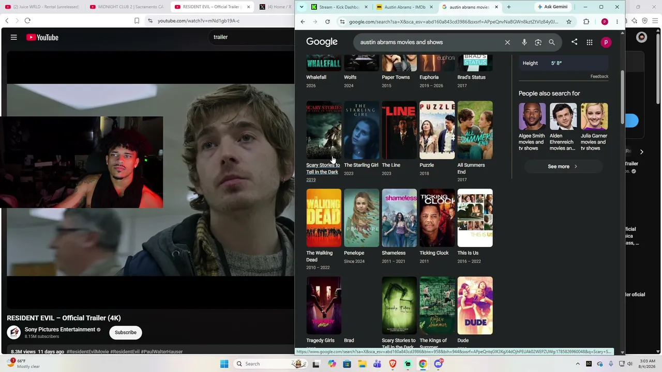
Task: Subscribe to Sony Pictures Entertainment
Action: (126, 332)
